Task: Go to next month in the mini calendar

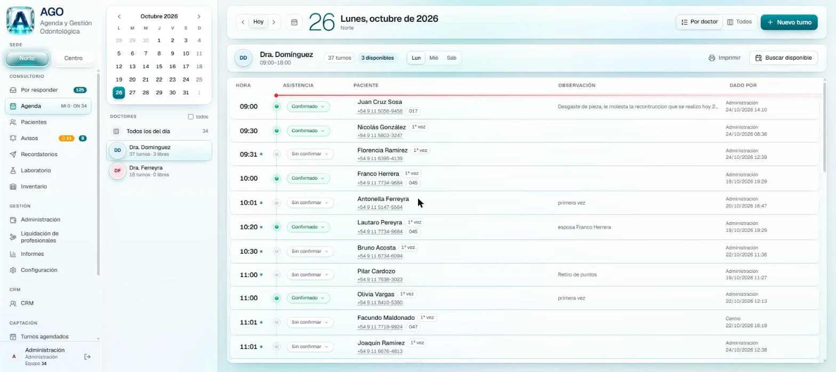Action: pos(199,17)
